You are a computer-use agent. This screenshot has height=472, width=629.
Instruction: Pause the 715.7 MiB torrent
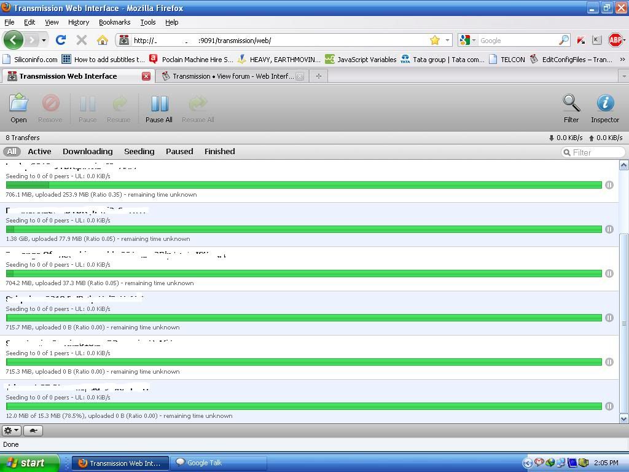point(609,318)
